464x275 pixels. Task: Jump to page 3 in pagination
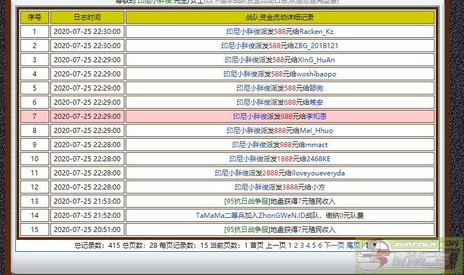[x=302, y=245]
